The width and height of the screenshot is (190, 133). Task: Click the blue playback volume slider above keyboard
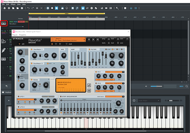click(156, 86)
